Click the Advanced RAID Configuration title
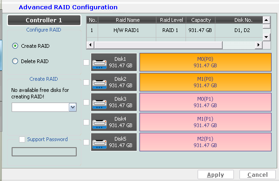The height and width of the screenshot is (181, 279). click(68, 7)
